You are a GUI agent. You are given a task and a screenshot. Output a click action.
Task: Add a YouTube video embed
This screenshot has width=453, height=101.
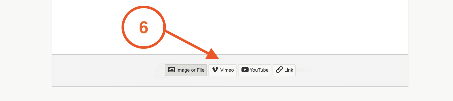254,70
